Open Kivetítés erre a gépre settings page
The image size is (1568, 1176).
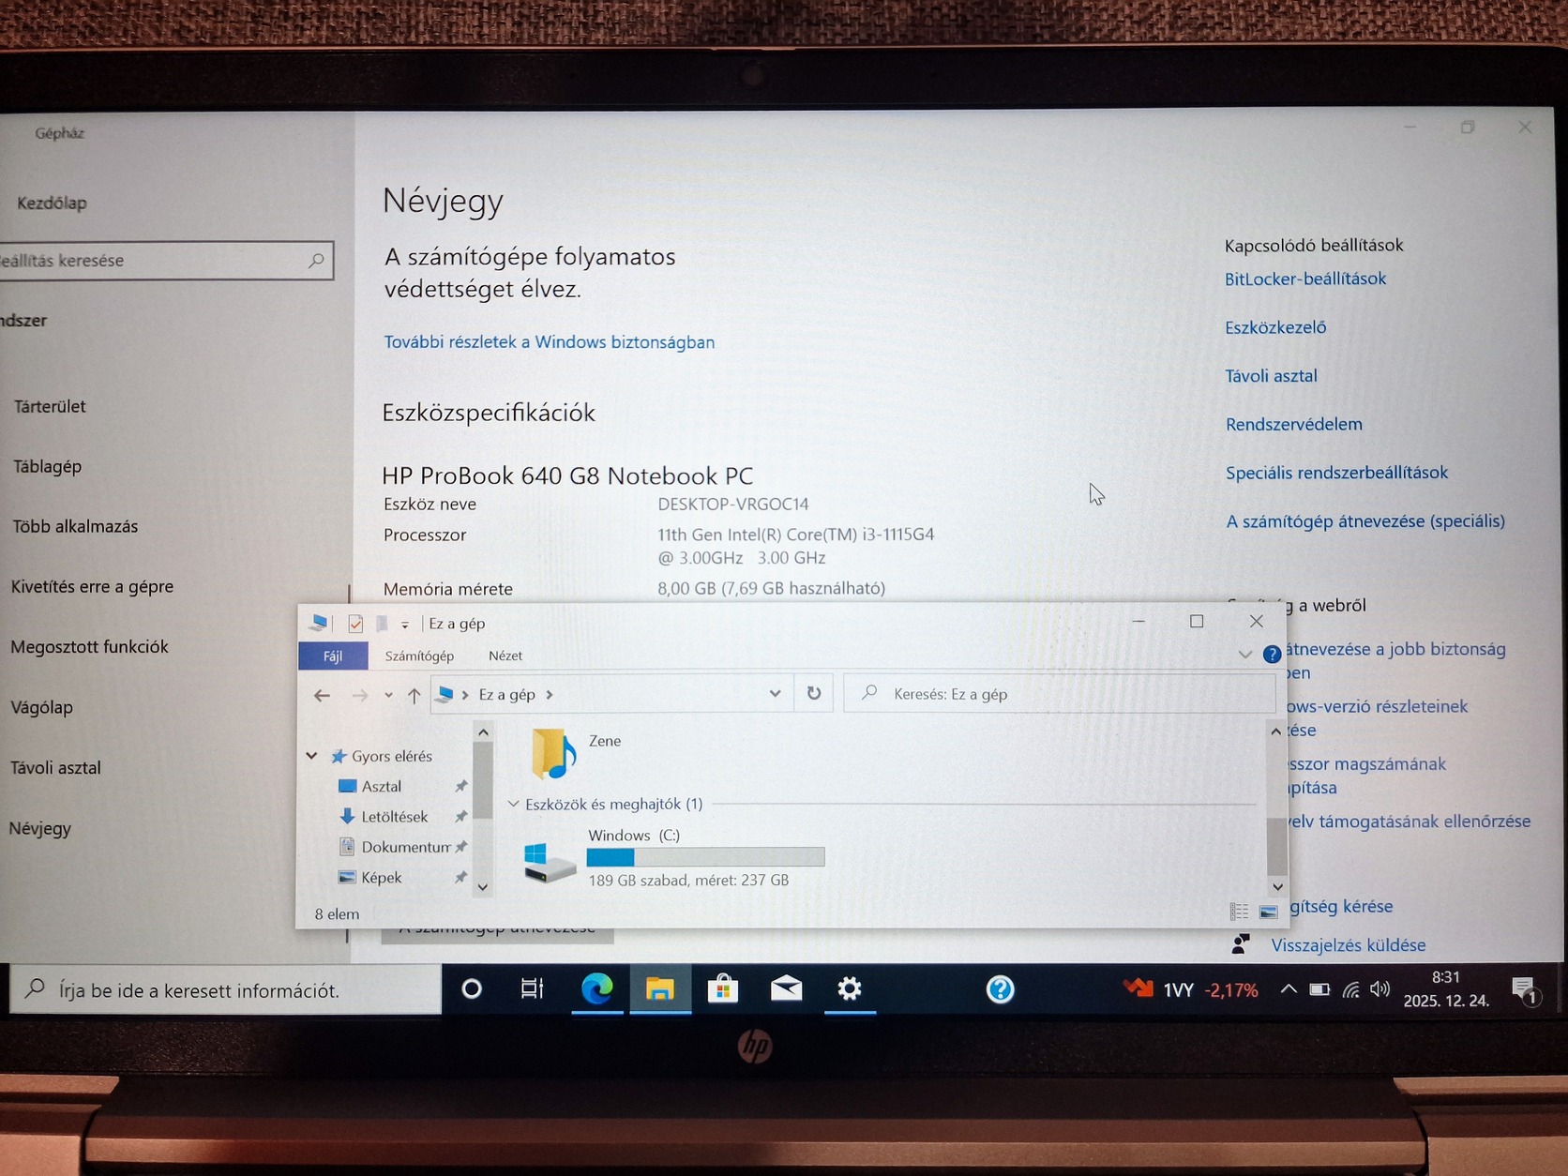[92, 587]
